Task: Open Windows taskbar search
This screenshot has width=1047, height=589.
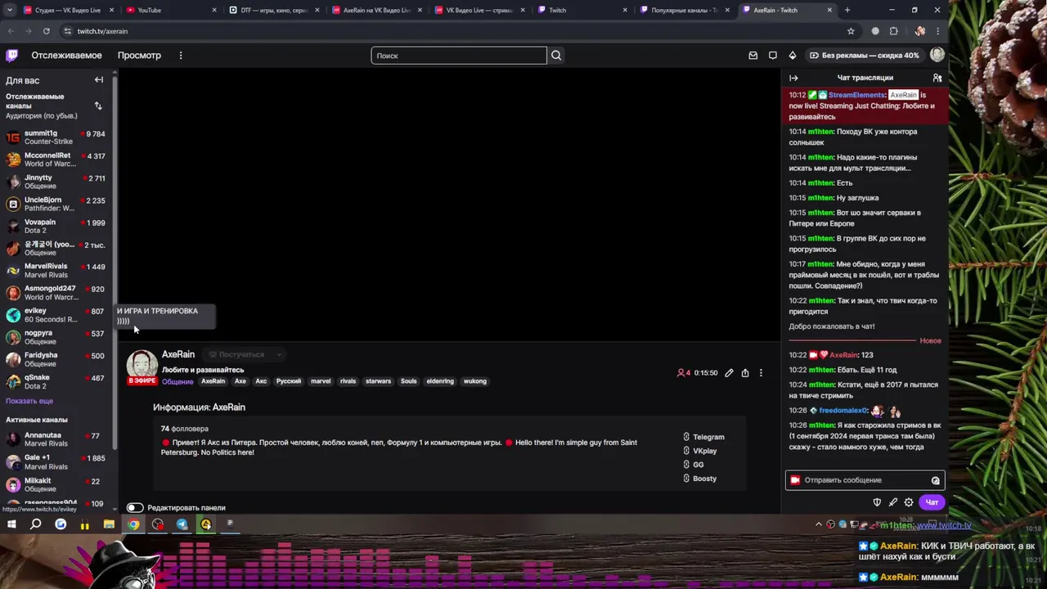Action: click(36, 524)
